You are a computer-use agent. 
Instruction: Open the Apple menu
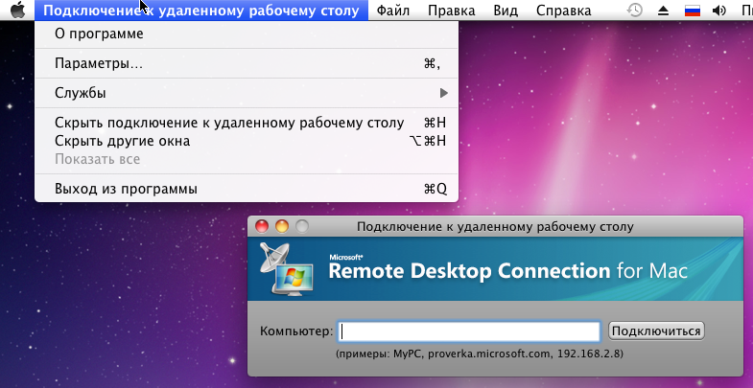[x=17, y=10]
